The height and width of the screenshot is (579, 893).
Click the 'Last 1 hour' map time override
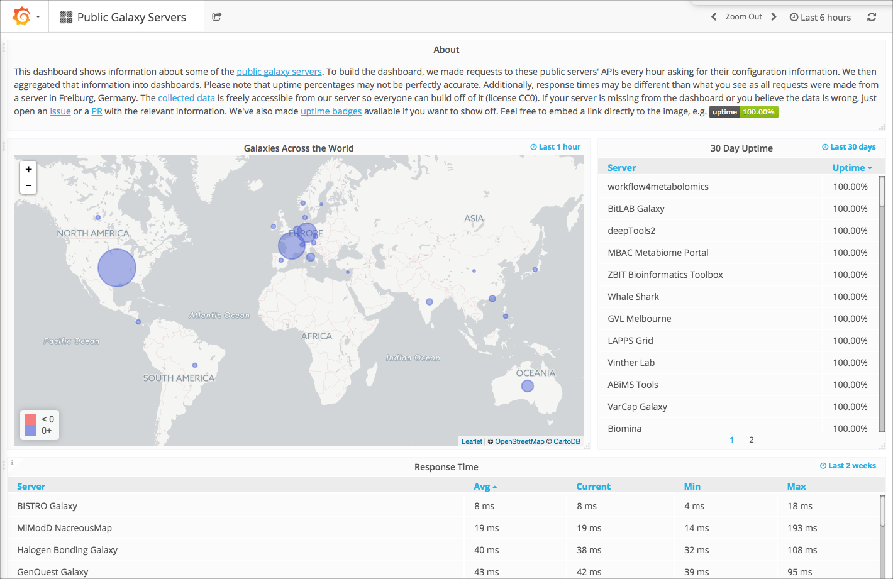coord(555,147)
